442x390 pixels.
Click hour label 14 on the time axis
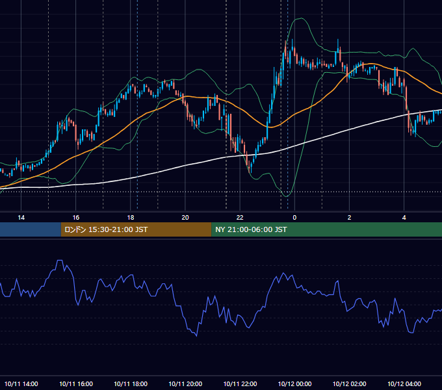point(21,218)
